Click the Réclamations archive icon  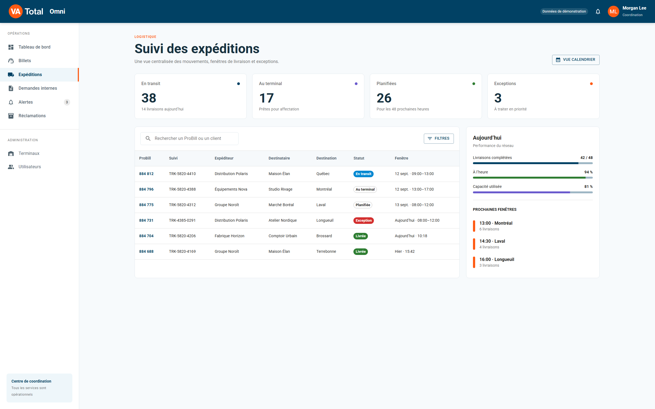[x=11, y=116]
